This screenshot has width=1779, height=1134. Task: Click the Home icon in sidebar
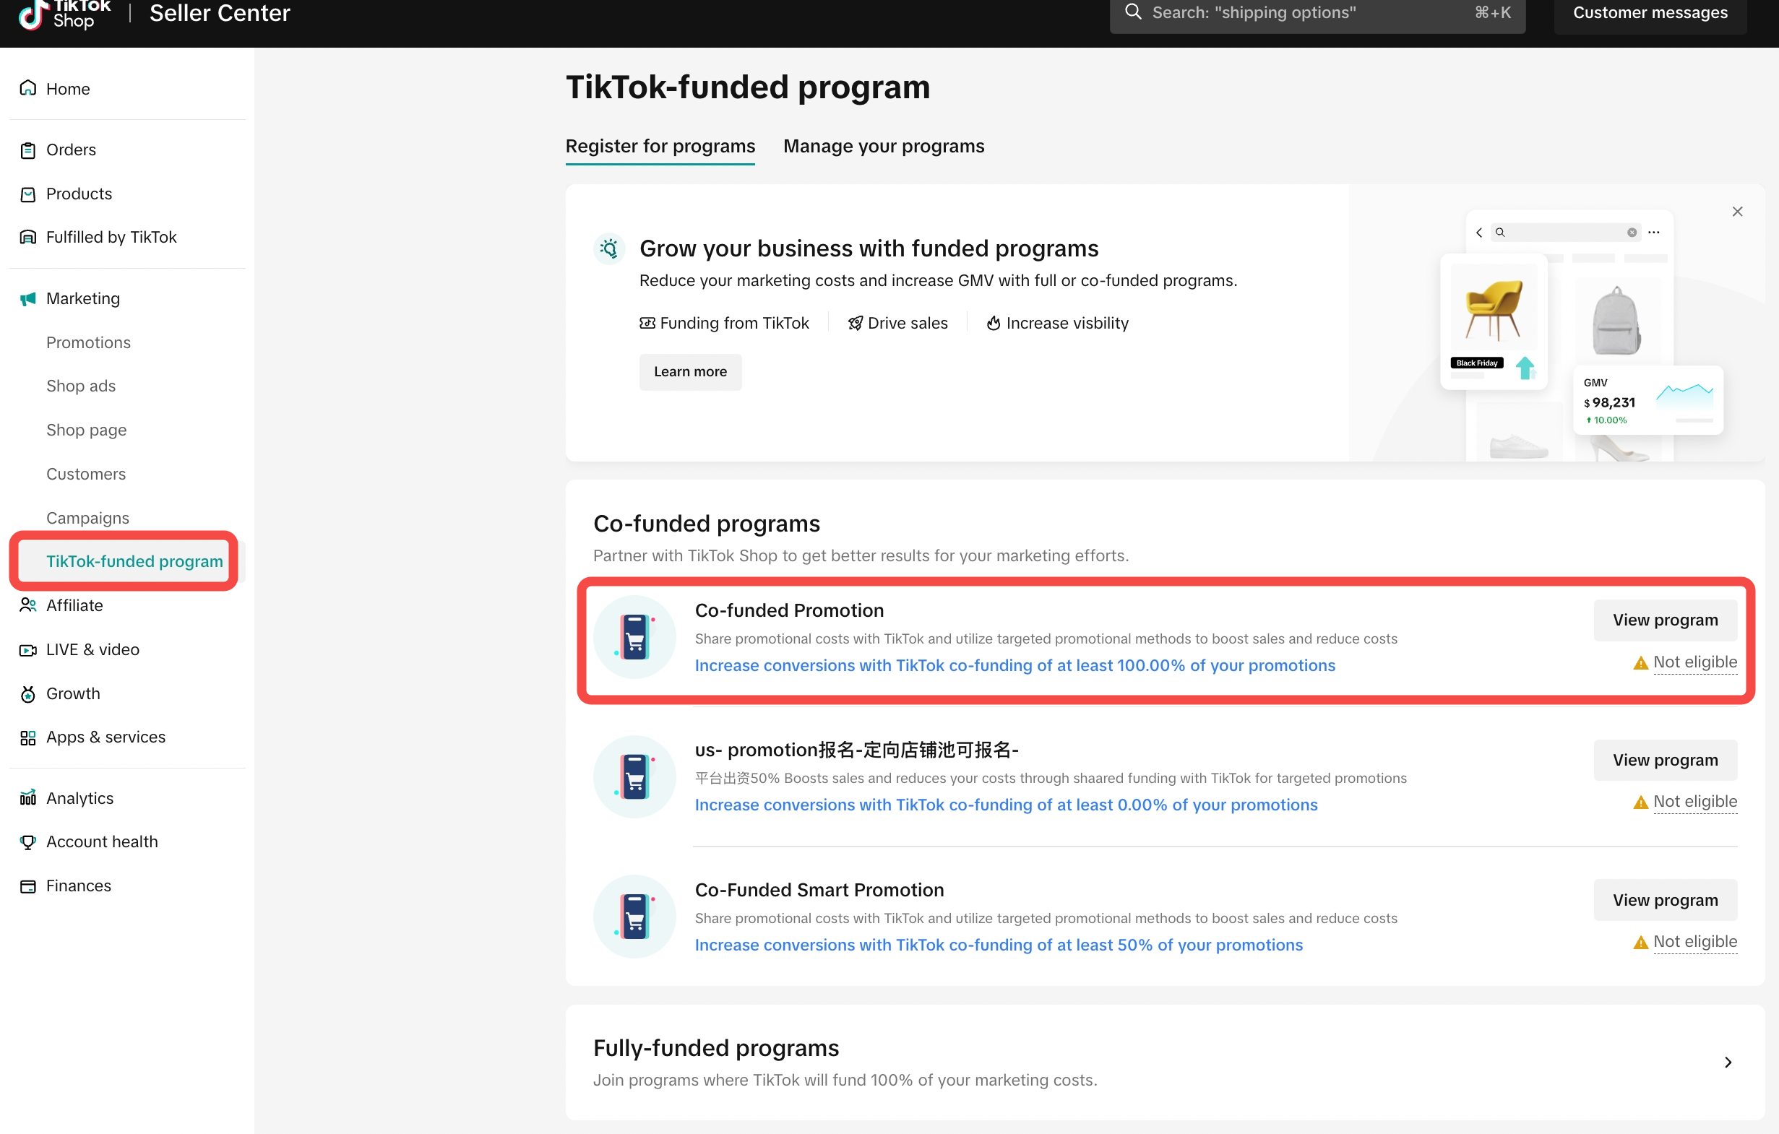point(28,89)
